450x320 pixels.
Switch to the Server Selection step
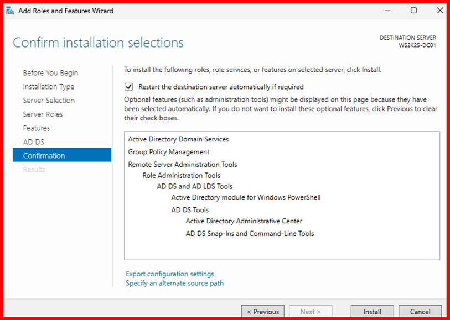click(x=49, y=101)
